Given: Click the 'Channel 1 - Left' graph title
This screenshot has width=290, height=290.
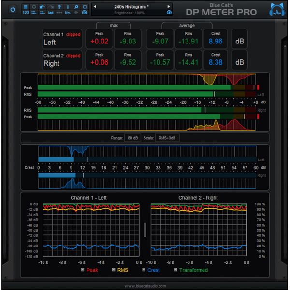Looking at the screenshot, I should [x=88, y=198].
